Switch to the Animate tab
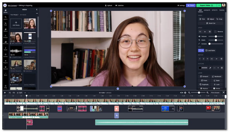The height and width of the screenshot is (132, 229). tap(207, 10)
